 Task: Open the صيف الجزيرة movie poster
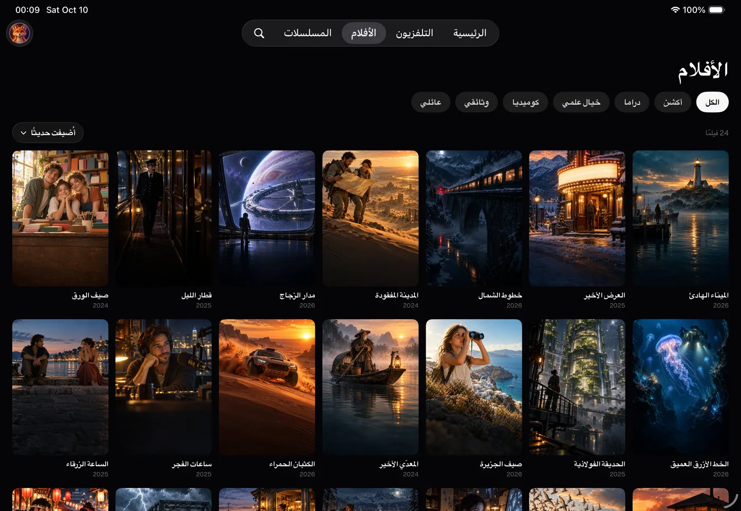[x=474, y=387]
